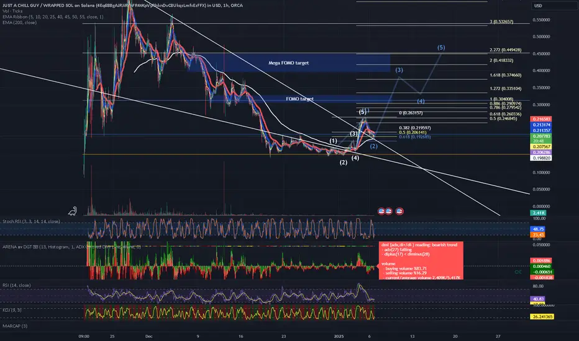Select the Vol · Ticks indicator legend
This screenshot has height=341, width=579.
tap(12, 11)
